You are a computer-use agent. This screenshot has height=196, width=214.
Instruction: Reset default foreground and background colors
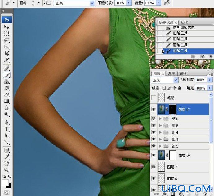click(4, 177)
